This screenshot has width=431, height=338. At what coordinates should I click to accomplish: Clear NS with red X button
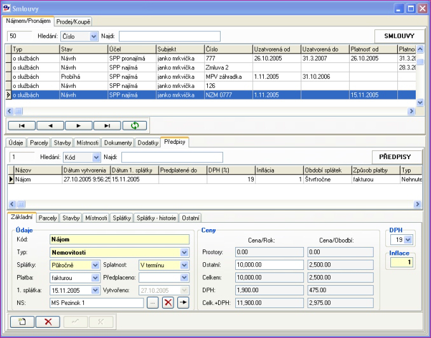pyautogui.click(x=168, y=303)
